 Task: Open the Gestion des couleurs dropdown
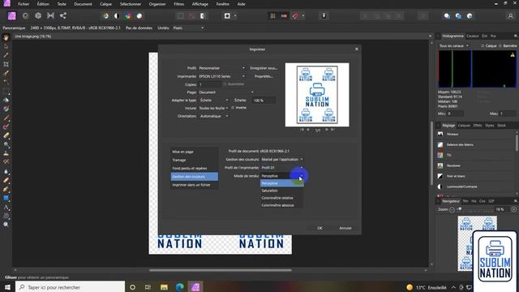point(282,159)
